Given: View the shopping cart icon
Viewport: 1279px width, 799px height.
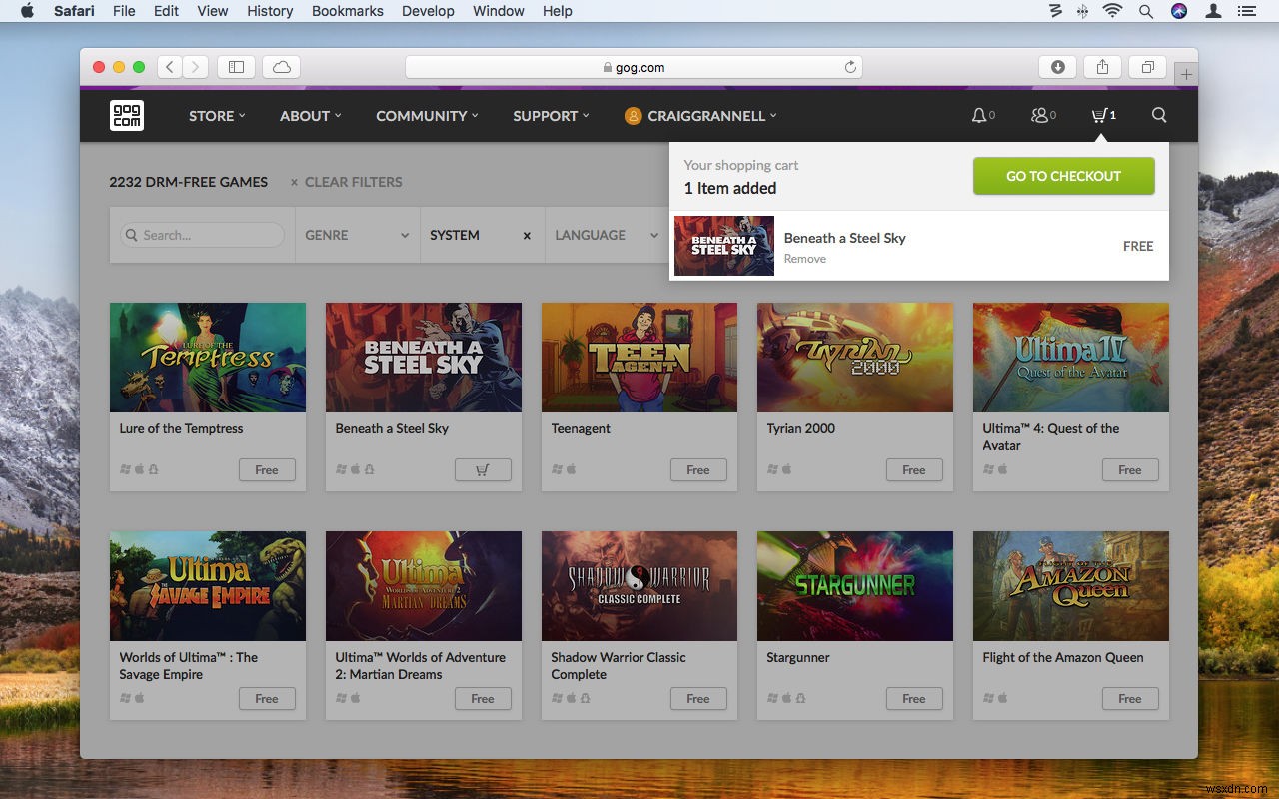Looking at the screenshot, I should [x=1099, y=115].
